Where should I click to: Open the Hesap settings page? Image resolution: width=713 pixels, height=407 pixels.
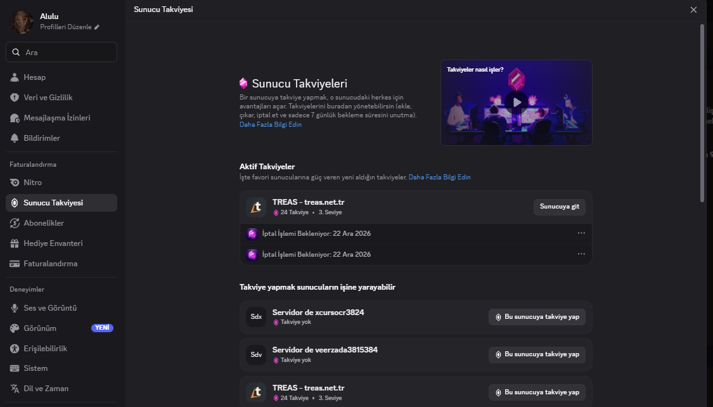click(x=61, y=77)
